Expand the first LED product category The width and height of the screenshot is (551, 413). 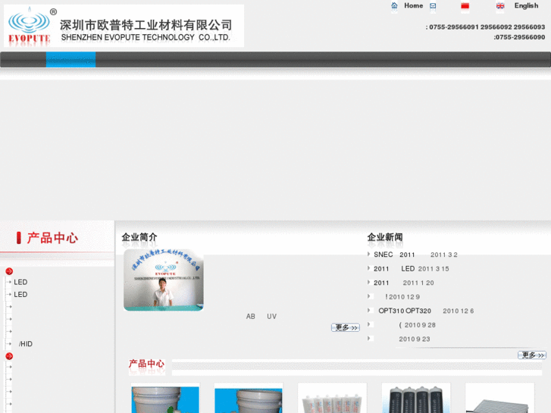tap(20, 283)
